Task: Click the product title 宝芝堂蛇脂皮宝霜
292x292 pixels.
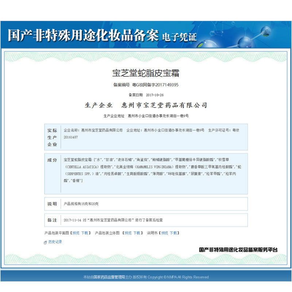Action: (146, 73)
